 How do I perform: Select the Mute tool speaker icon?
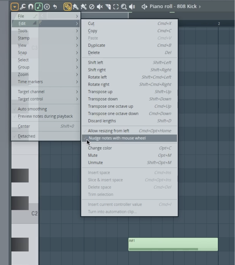point(100,6)
